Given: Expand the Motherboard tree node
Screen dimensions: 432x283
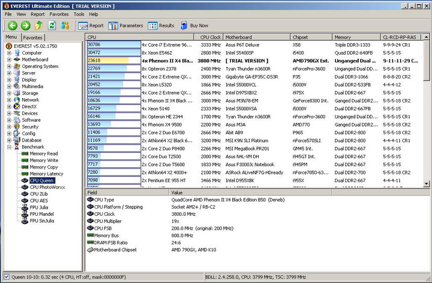Looking at the screenshot, I should 9,59.
